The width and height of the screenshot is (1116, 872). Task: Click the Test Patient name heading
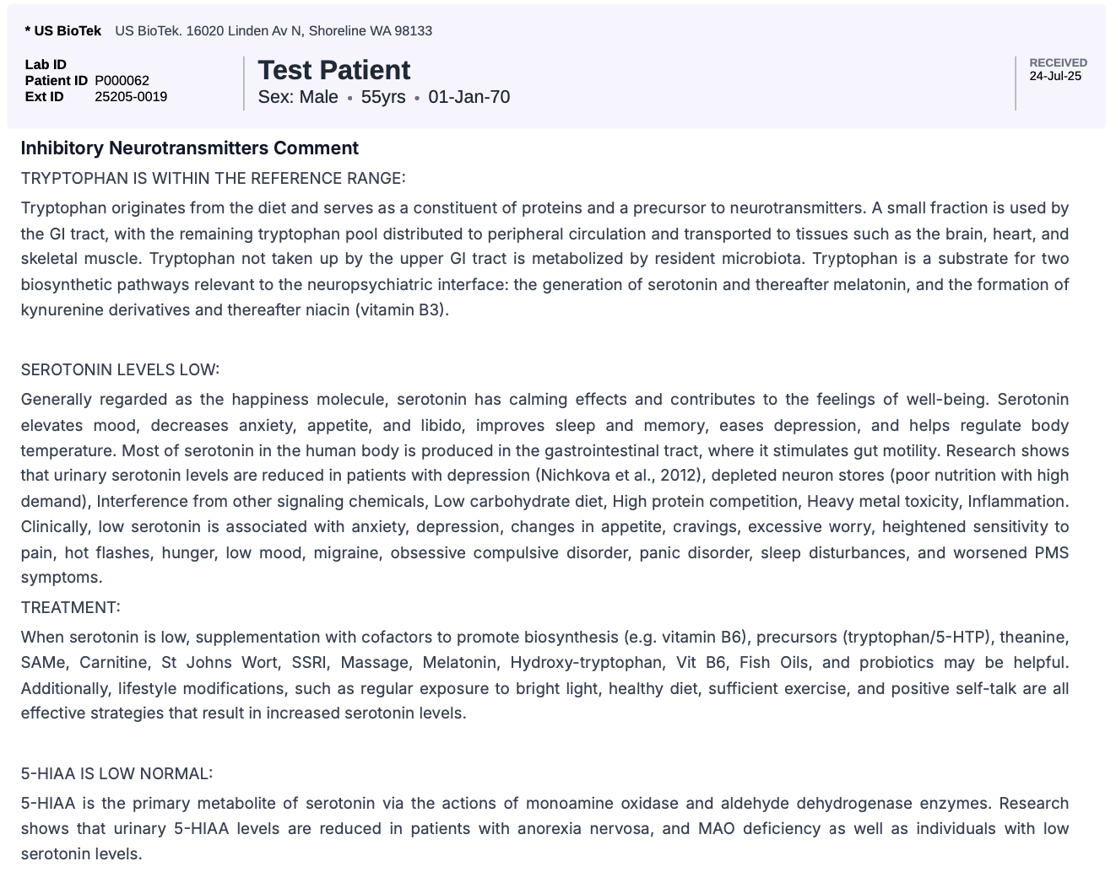(x=333, y=70)
